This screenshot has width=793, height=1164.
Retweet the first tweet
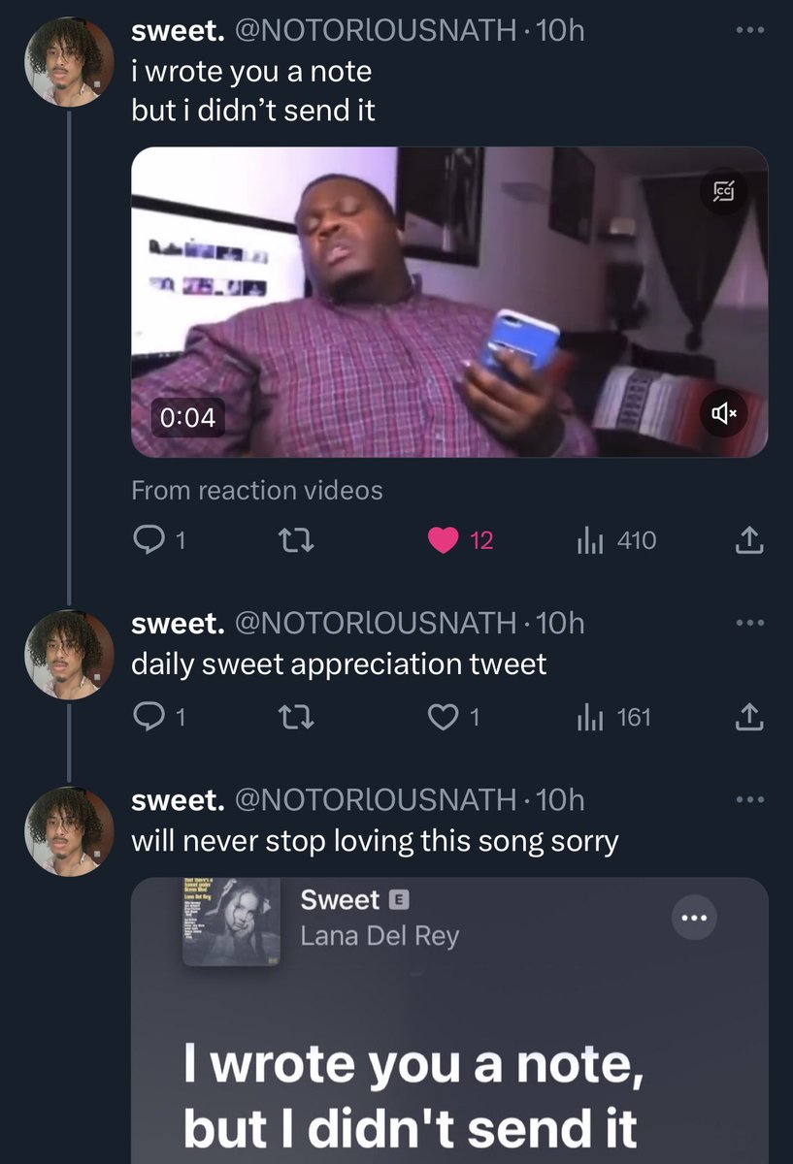[298, 540]
